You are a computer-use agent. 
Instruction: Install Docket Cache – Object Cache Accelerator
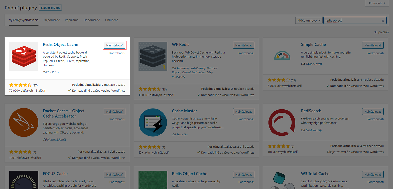point(115,112)
